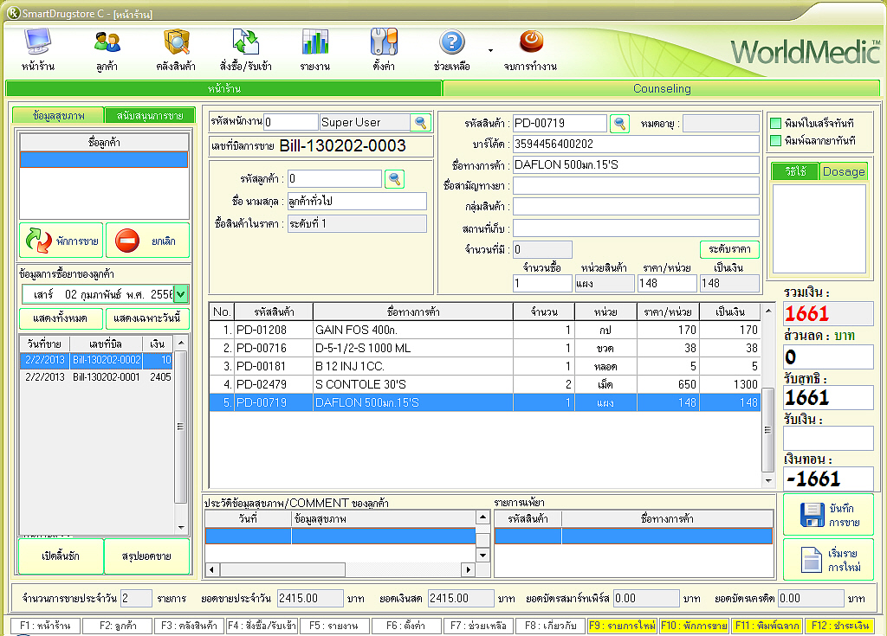Screen dimensions: 887x636
Task: Switch to the Dosage tab
Action: click(x=844, y=171)
